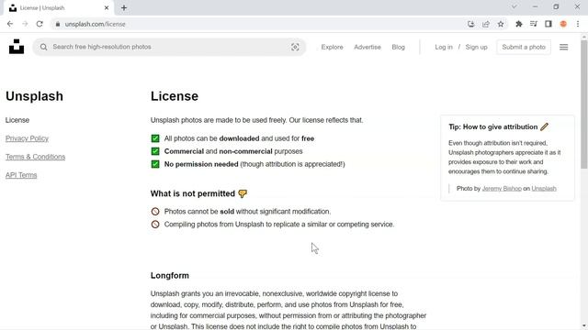588x330 pixels.
Task: Click the thumbs-down emoji
Action: [x=243, y=193]
